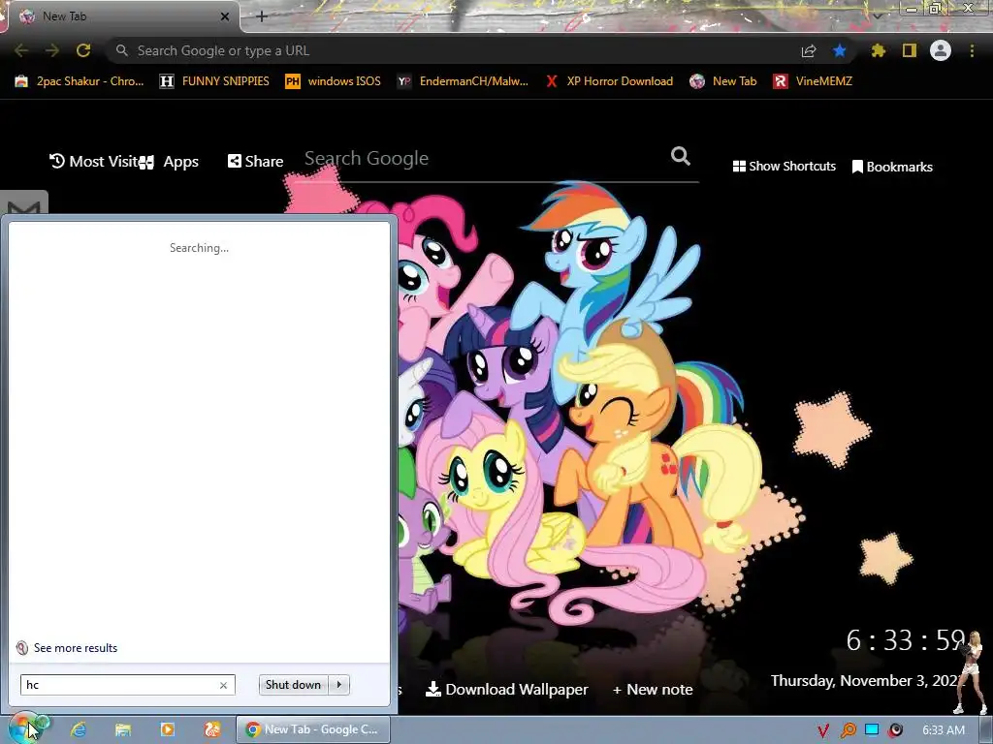
Task: Open Windows Media Player on taskbar
Action: 167,729
